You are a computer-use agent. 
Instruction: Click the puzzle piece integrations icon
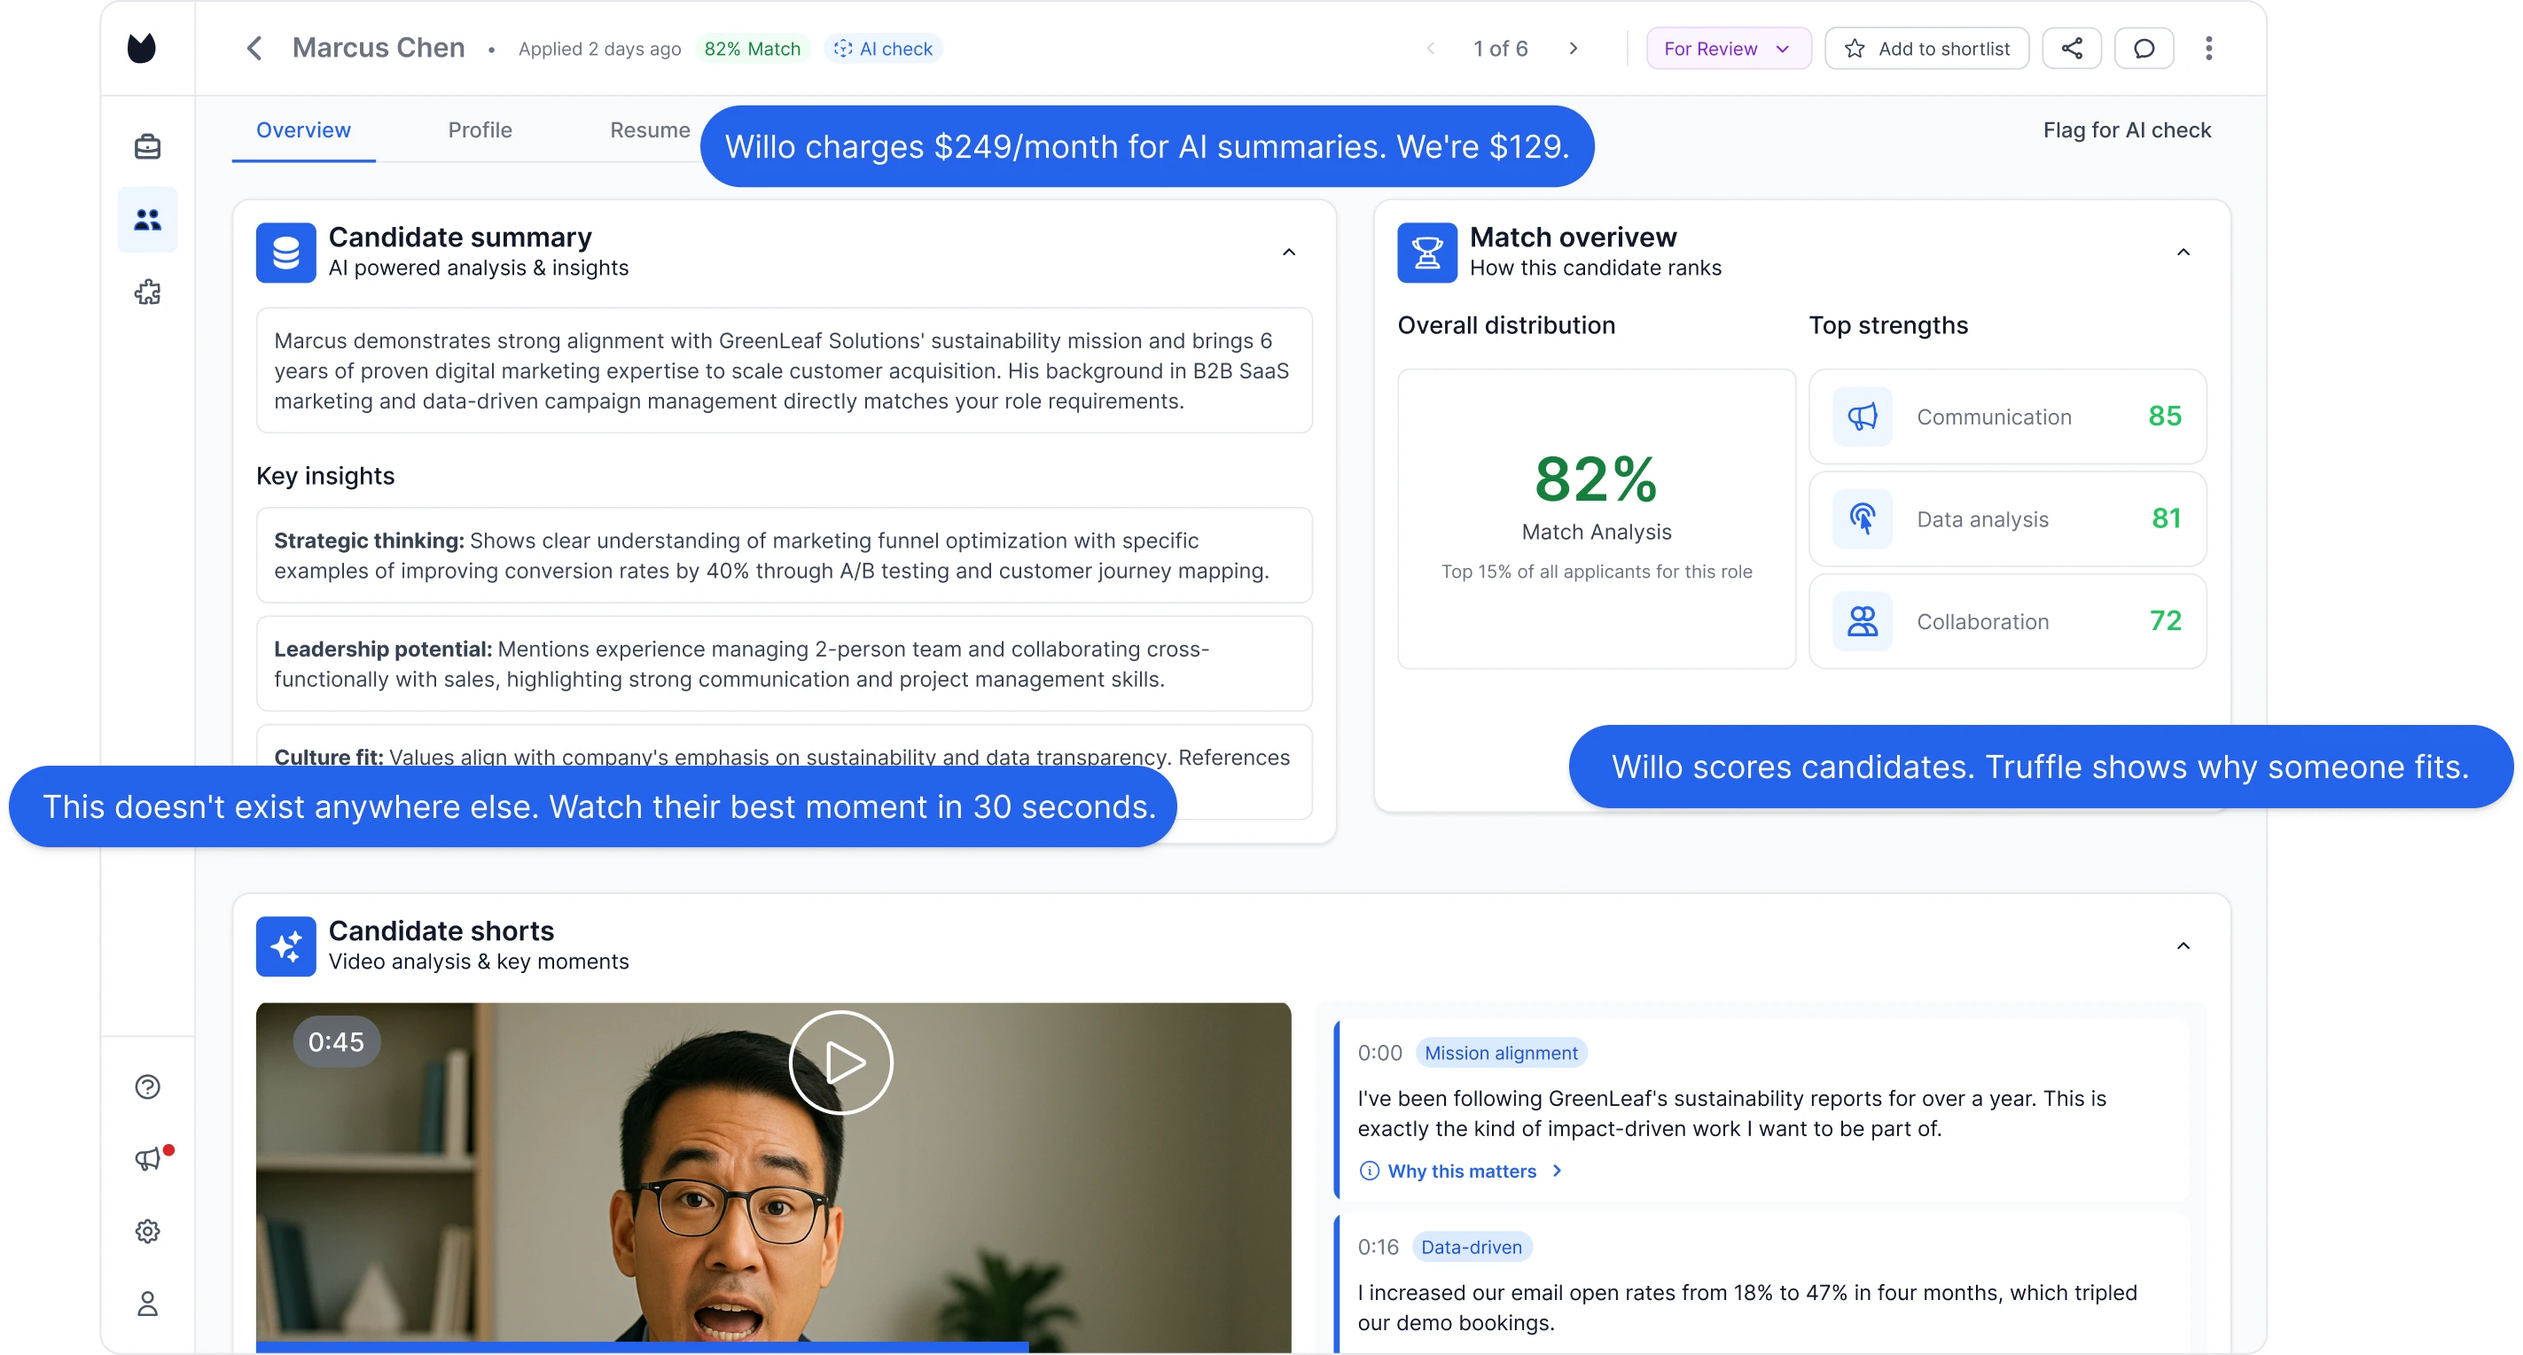tap(147, 292)
